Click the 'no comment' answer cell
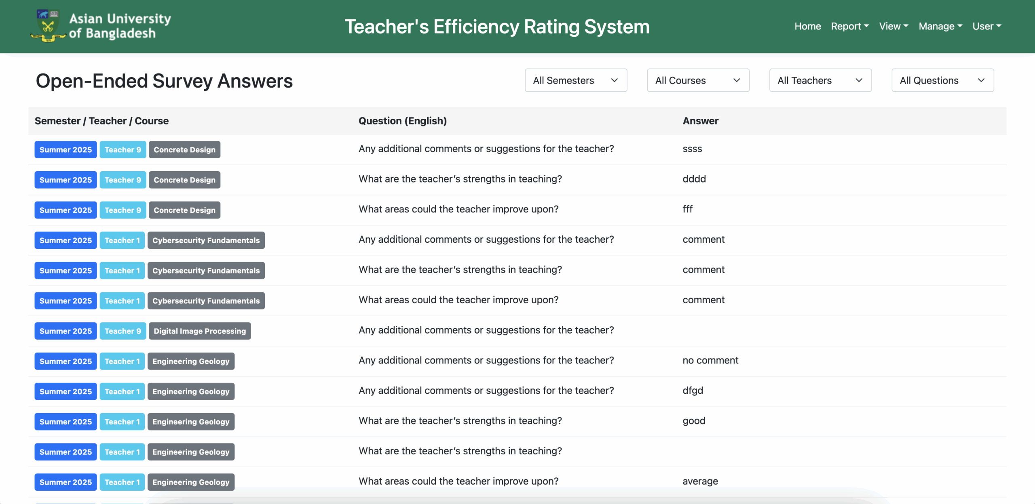This screenshot has height=504, width=1035. (710, 360)
